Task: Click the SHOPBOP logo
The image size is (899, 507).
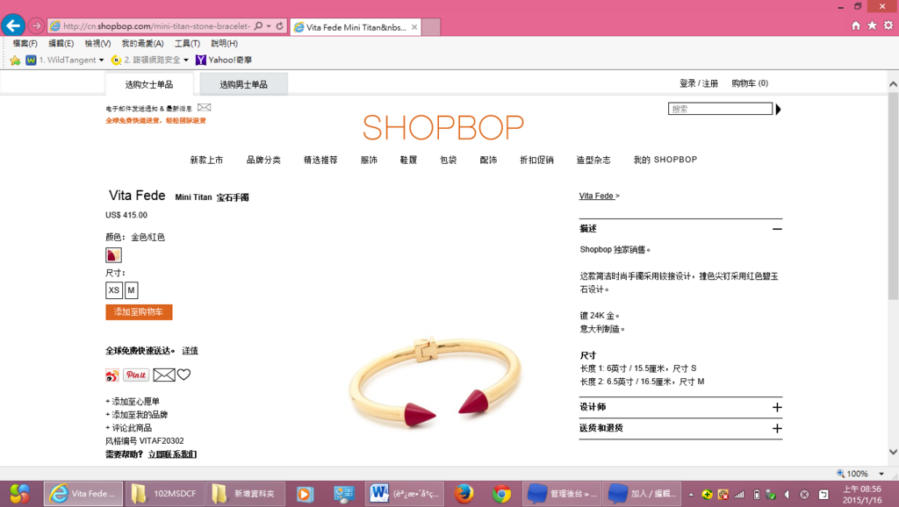Action: pyautogui.click(x=443, y=127)
